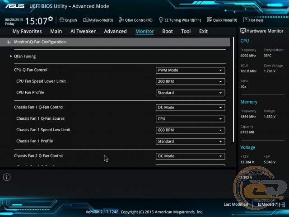Switch to the Boot tab
289x217 pixels.
tap(168, 31)
